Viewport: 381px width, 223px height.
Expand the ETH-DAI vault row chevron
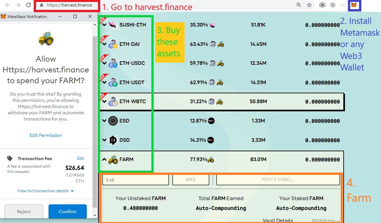105,44
